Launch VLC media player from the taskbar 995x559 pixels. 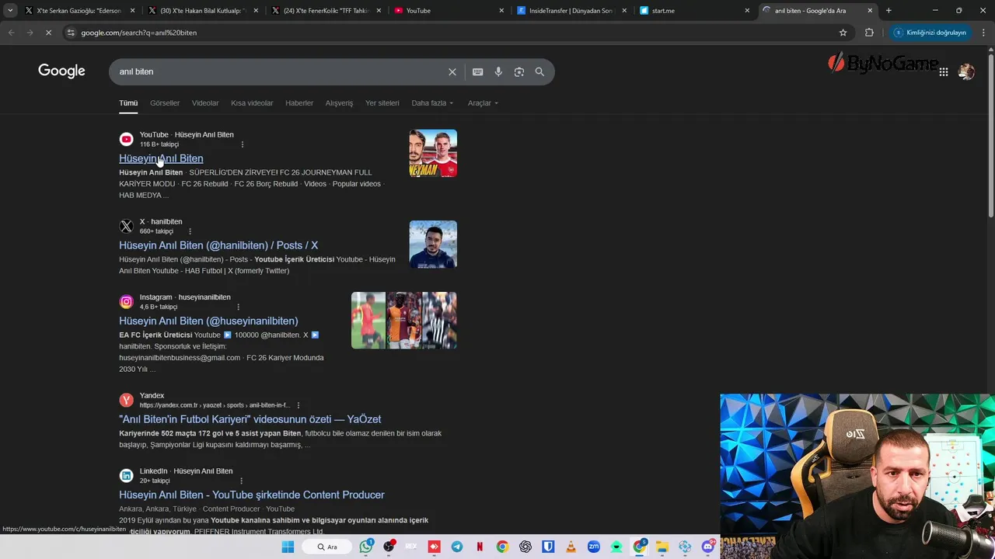coord(571,547)
